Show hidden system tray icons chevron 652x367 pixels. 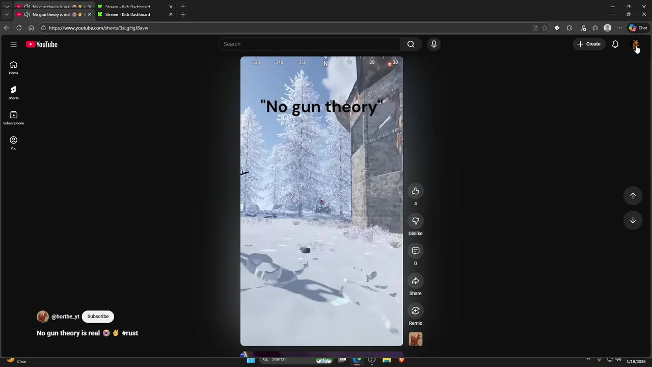(x=588, y=360)
